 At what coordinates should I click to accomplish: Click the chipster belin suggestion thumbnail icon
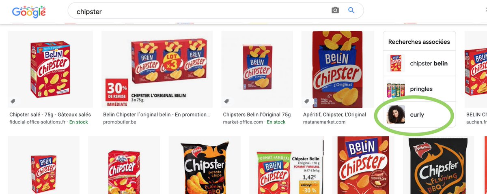pos(396,64)
